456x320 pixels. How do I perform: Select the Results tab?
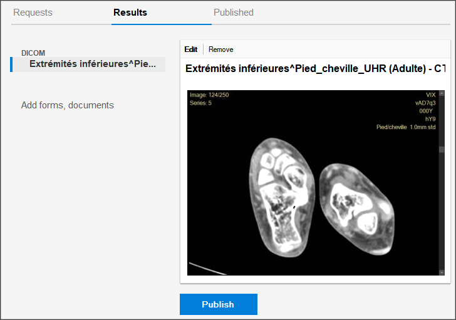click(x=130, y=13)
